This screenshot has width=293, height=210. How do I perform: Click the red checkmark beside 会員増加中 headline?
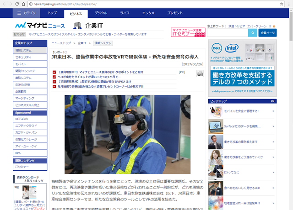click(x=55, y=72)
